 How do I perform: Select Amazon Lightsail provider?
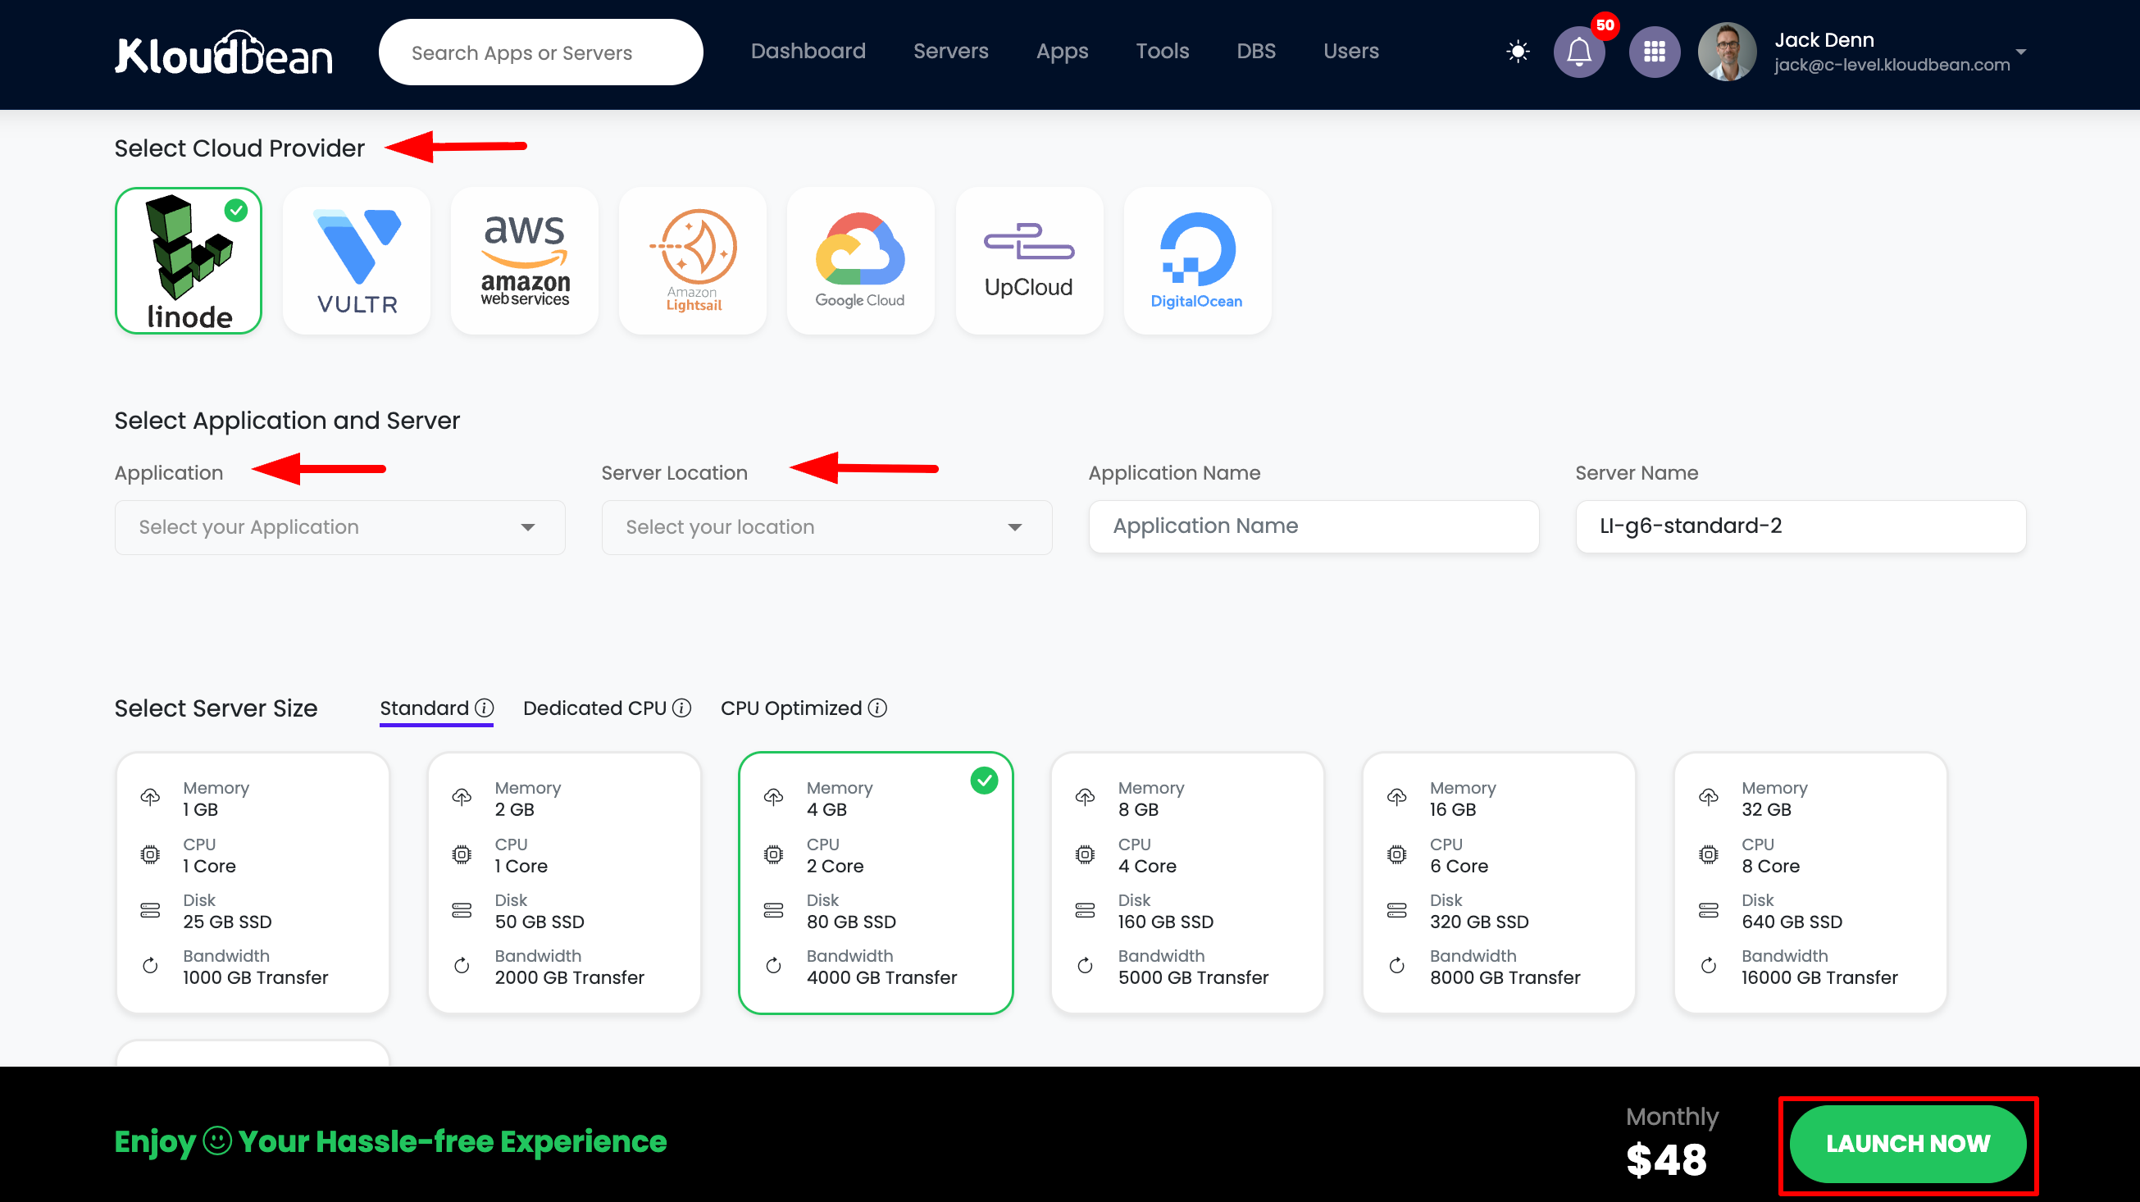pyautogui.click(x=693, y=261)
